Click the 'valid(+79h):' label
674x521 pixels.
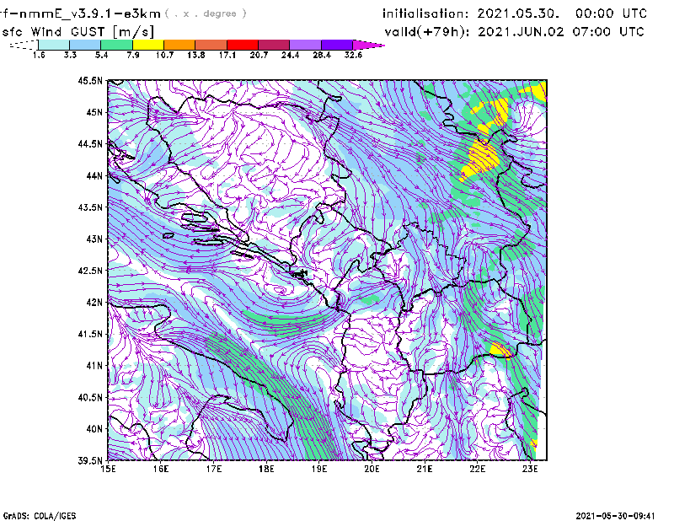click(x=427, y=32)
